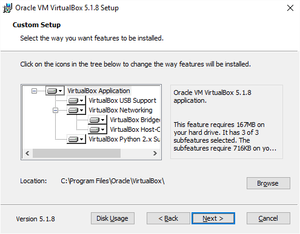Click the VirtualBox Bridged Networking drive icon

click(97, 120)
